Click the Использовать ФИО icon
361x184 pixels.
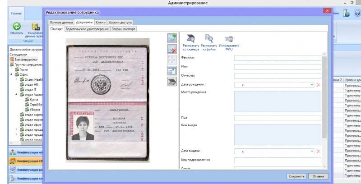(229, 39)
